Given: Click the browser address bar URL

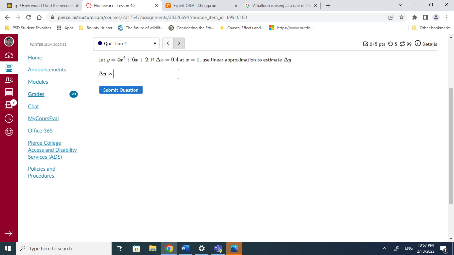Looking at the screenshot, I should click(152, 17).
